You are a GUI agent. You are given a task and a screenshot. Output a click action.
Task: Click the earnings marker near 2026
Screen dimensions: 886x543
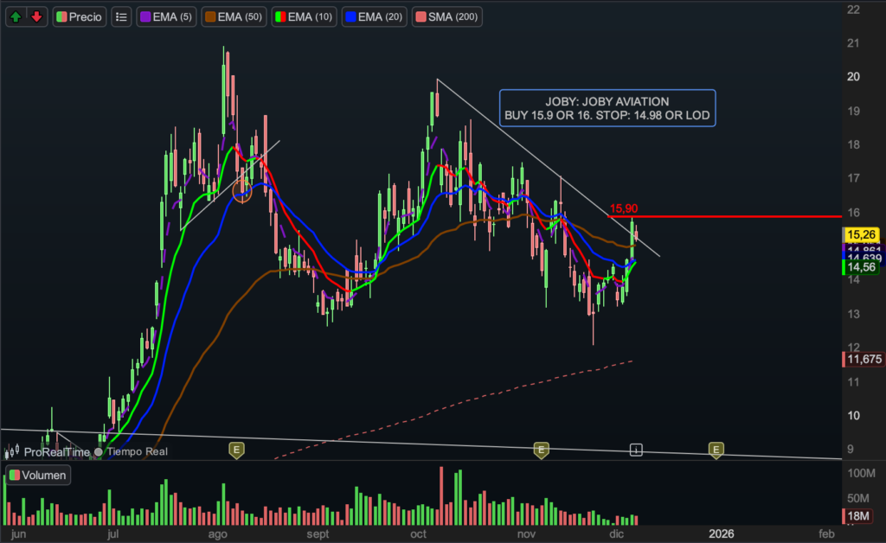coord(716,449)
